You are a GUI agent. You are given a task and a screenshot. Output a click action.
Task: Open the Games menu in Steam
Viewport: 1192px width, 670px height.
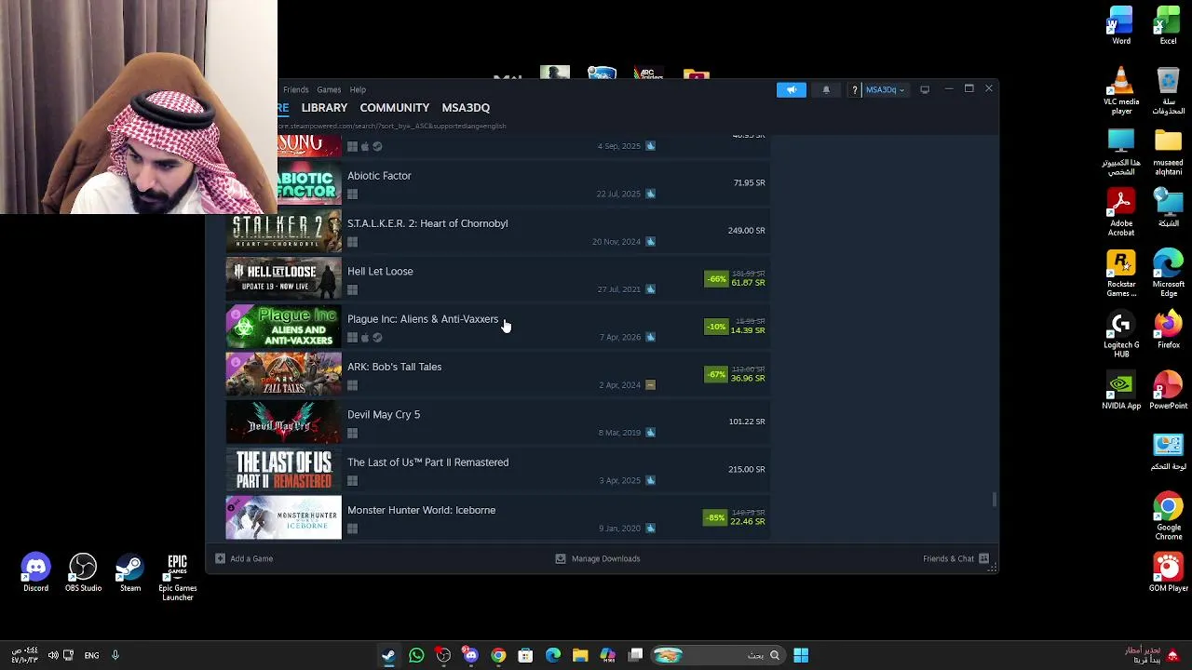[x=329, y=89]
